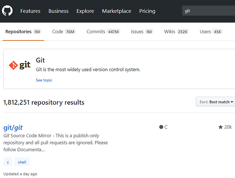This screenshot has height=178, width=235.
Task: Follow the See topic link
Action: (x=44, y=80)
